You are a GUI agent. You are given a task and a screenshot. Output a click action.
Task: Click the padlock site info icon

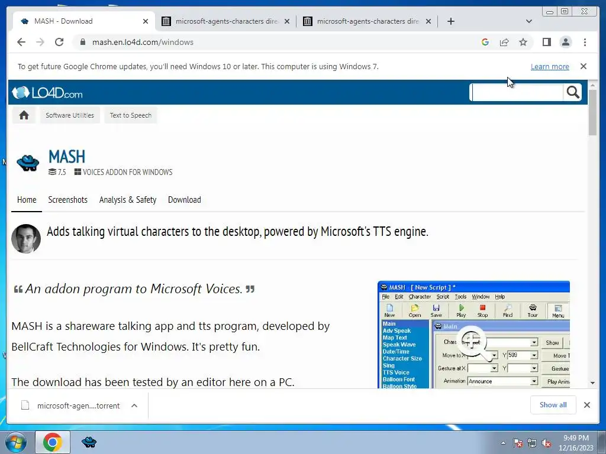[x=83, y=42]
